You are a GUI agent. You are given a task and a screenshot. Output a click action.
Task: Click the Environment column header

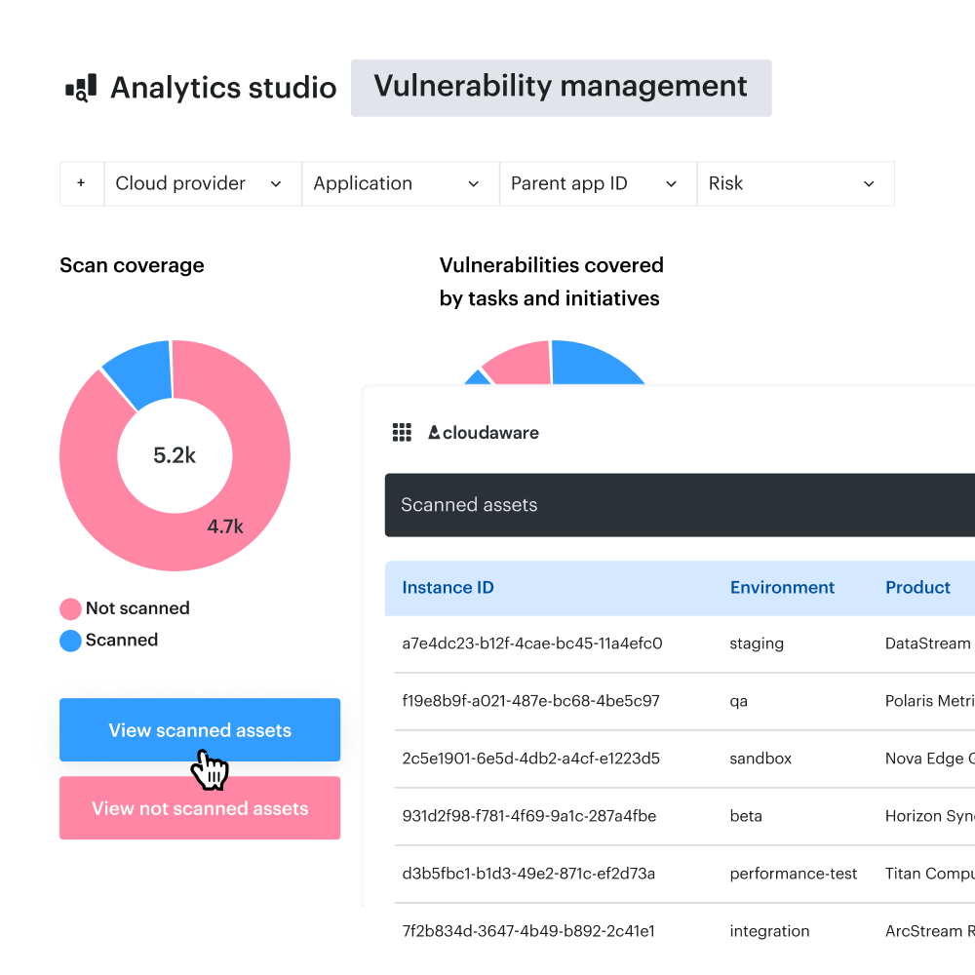pyautogui.click(x=782, y=587)
